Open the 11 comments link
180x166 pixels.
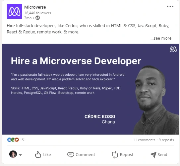click(x=144, y=140)
